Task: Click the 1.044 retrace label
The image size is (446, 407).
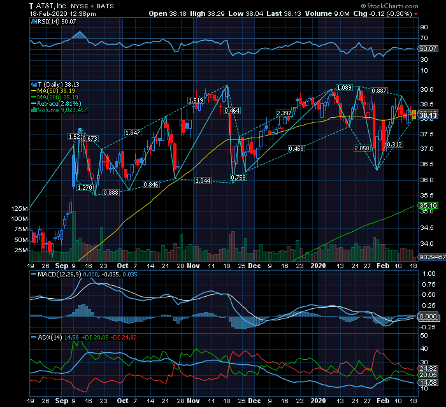Action: point(203,181)
